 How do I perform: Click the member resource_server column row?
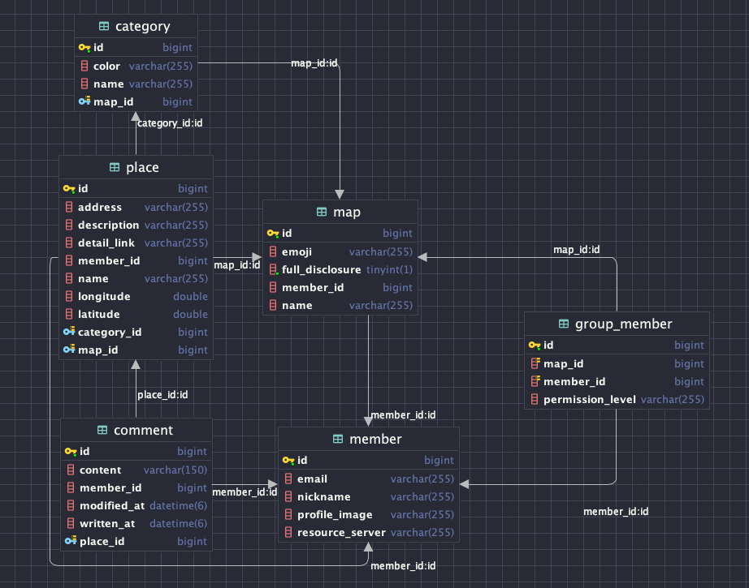(x=369, y=532)
